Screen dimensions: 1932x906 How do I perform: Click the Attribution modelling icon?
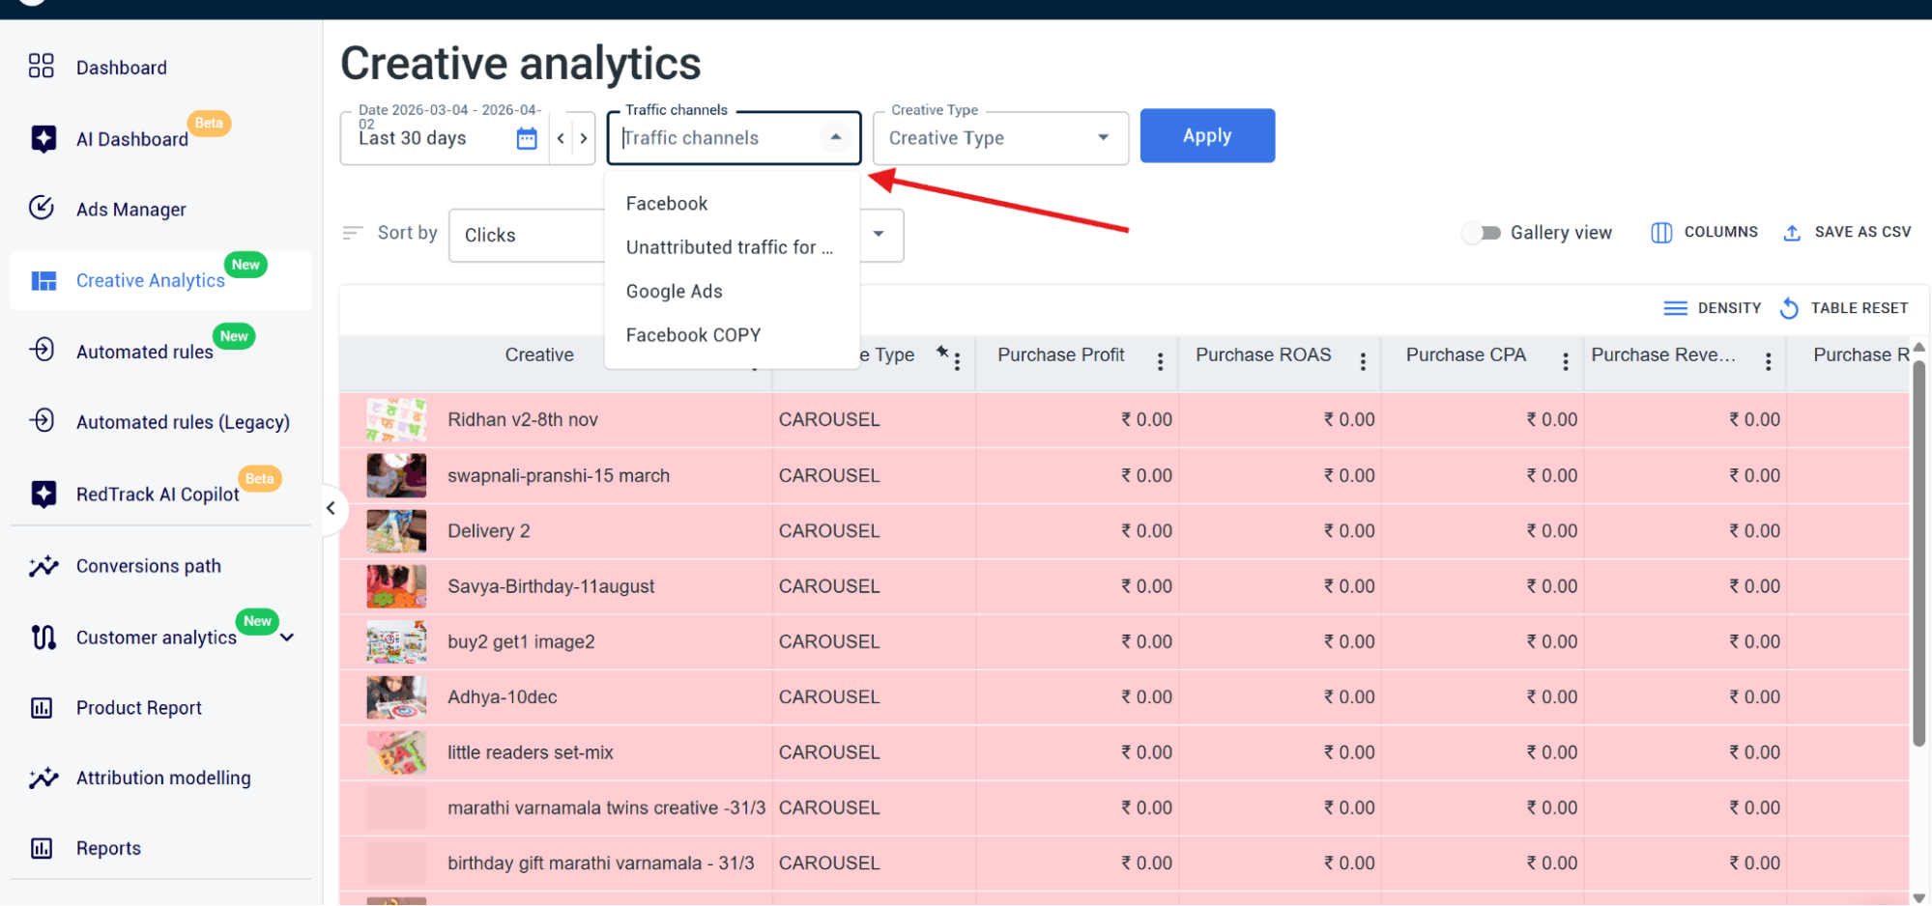tap(43, 778)
